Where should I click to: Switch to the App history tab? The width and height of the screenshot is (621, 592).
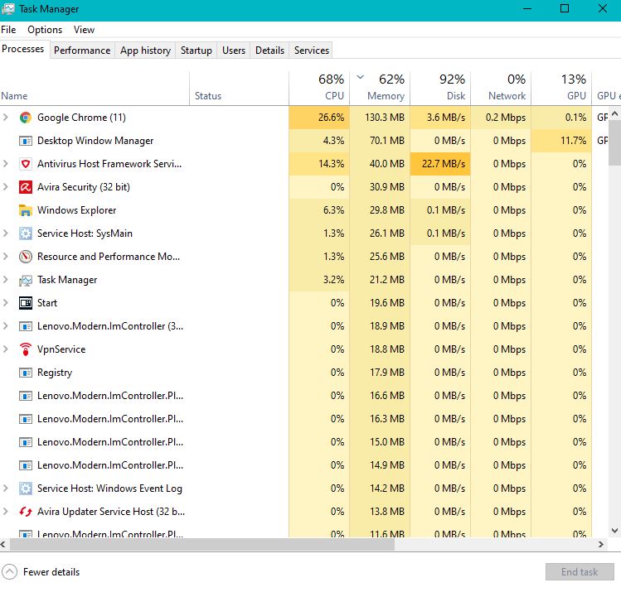(145, 51)
